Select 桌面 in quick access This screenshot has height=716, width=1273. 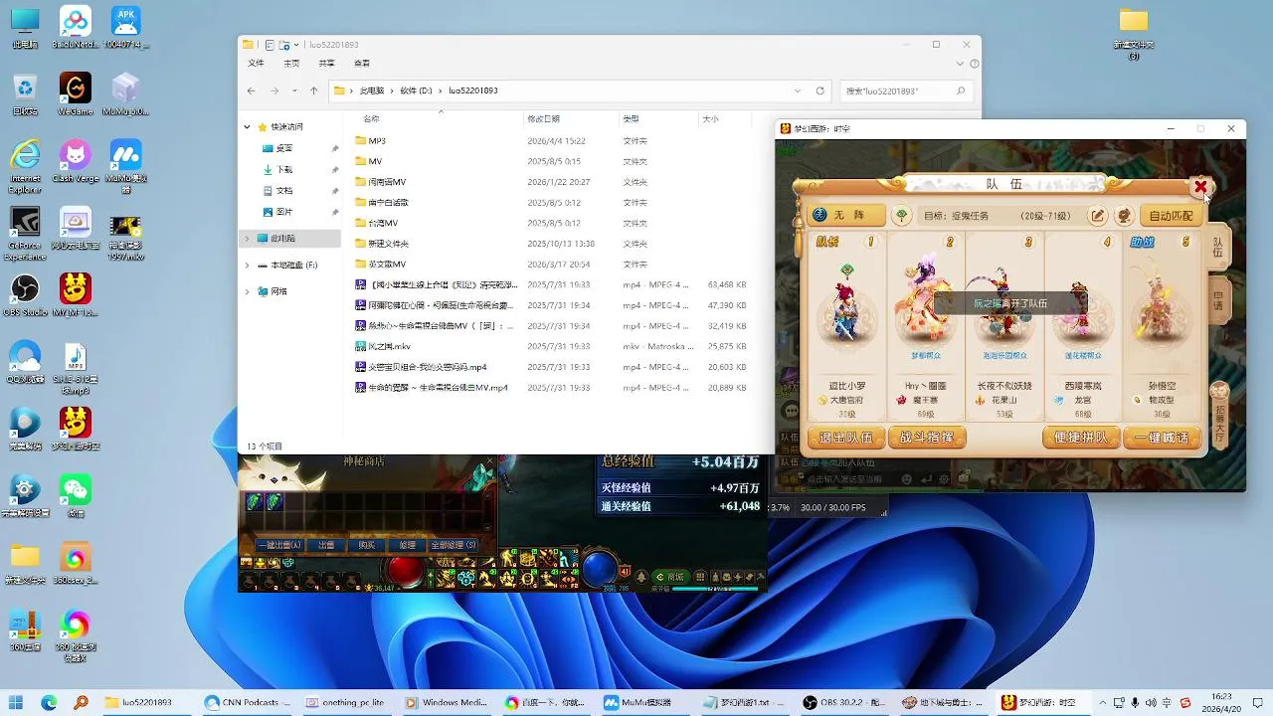(x=284, y=148)
